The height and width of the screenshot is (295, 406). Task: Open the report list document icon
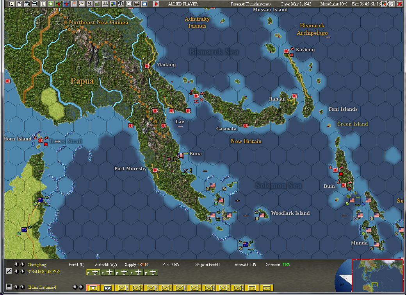[20, 4]
